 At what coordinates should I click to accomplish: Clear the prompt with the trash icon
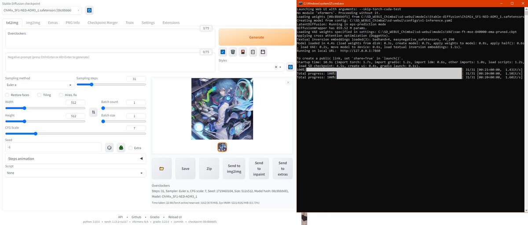(x=233, y=52)
